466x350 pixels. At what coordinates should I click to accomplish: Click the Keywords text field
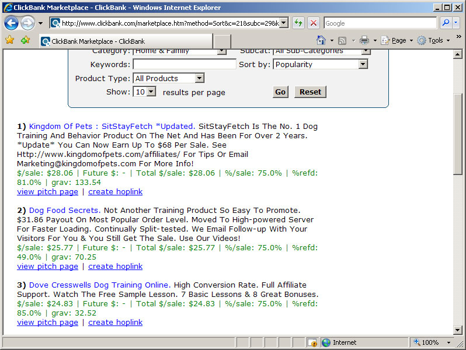point(185,64)
